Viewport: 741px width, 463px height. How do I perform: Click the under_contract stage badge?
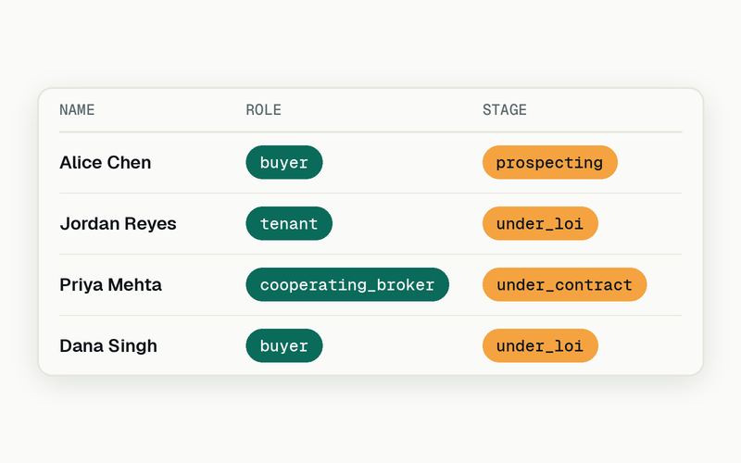[x=565, y=284]
